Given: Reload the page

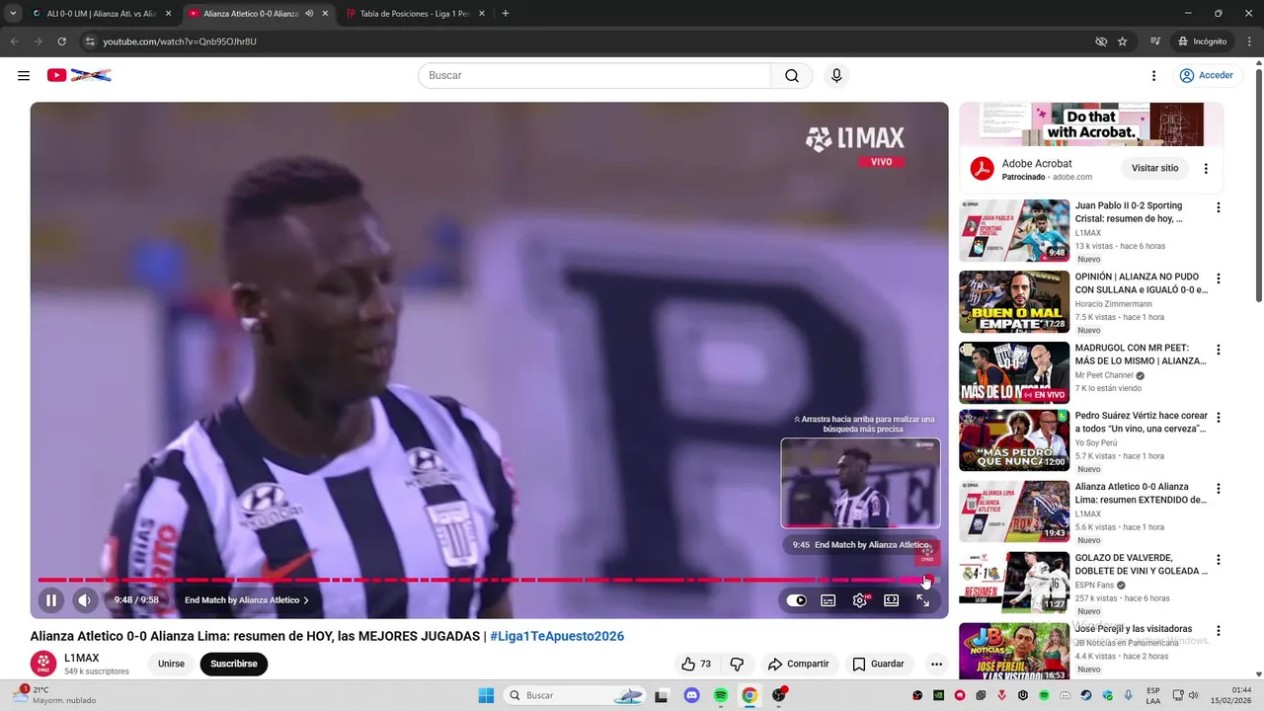Looking at the screenshot, I should (x=61, y=41).
